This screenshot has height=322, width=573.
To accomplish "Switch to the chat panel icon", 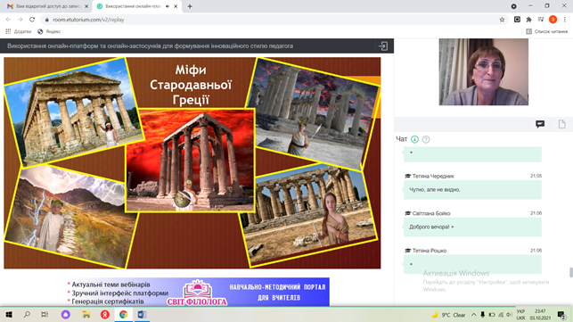I will [x=540, y=124].
